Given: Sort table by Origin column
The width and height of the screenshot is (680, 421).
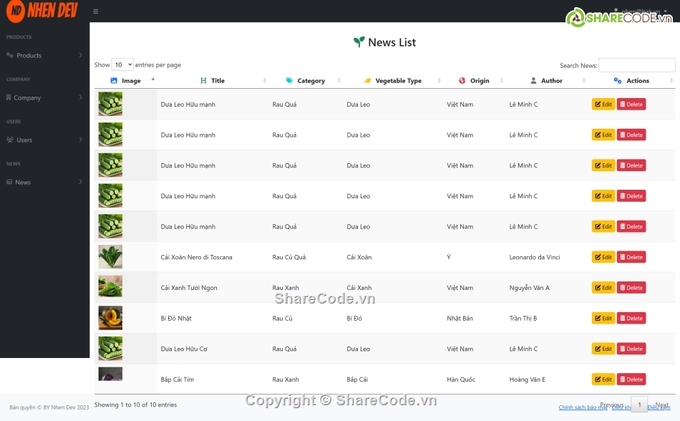Looking at the screenshot, I should pos(475,81).
